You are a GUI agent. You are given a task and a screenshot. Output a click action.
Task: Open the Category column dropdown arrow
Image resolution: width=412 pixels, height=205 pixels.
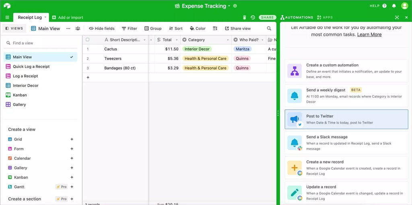pos(228,40)
